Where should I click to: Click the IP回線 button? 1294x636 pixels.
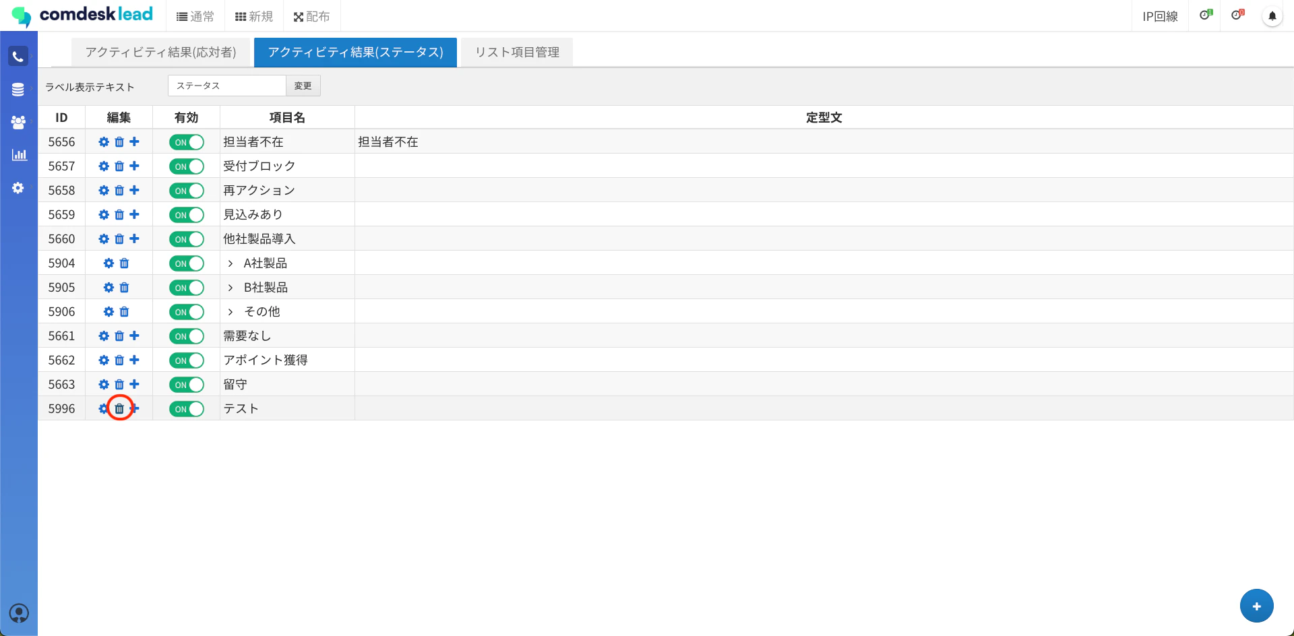point(1160,16)
